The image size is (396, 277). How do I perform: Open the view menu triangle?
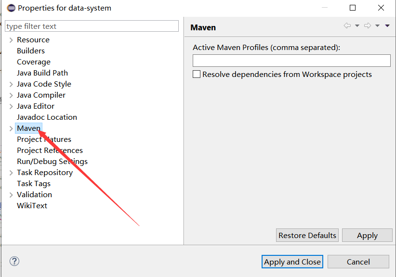[x=387, y=25]
